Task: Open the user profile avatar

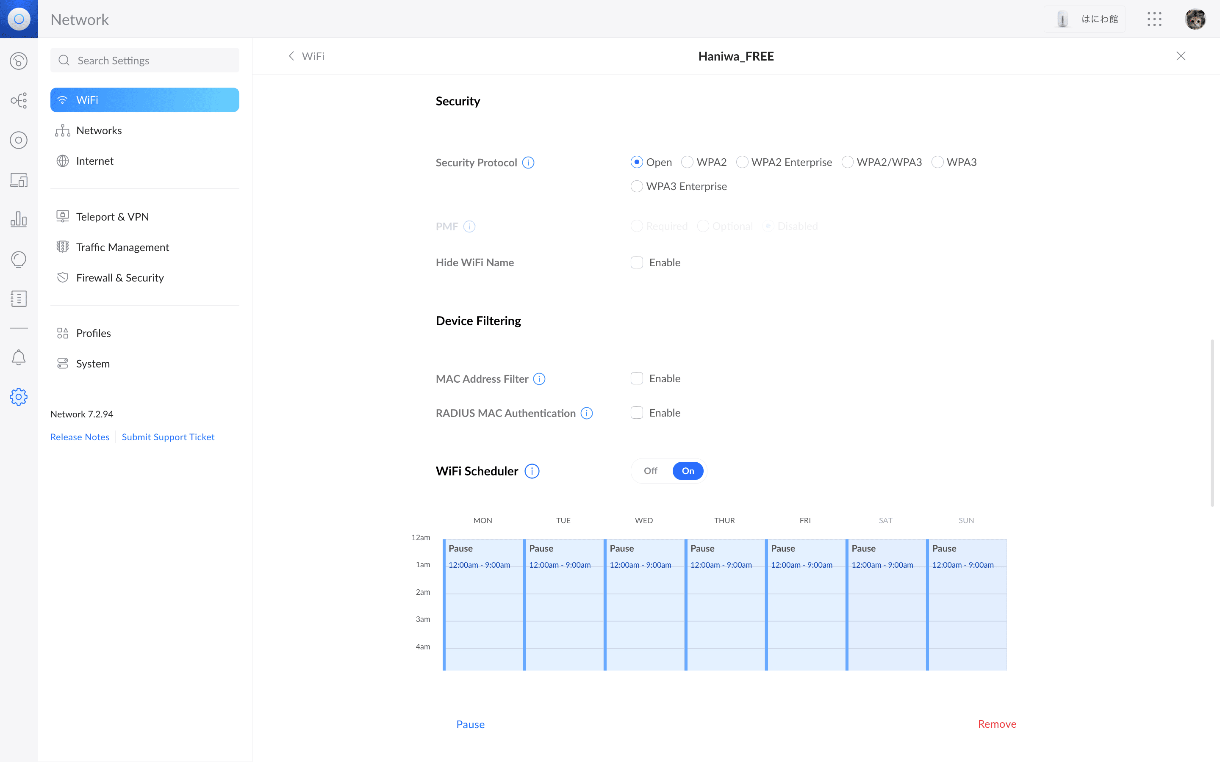Action: point(1195,19)
